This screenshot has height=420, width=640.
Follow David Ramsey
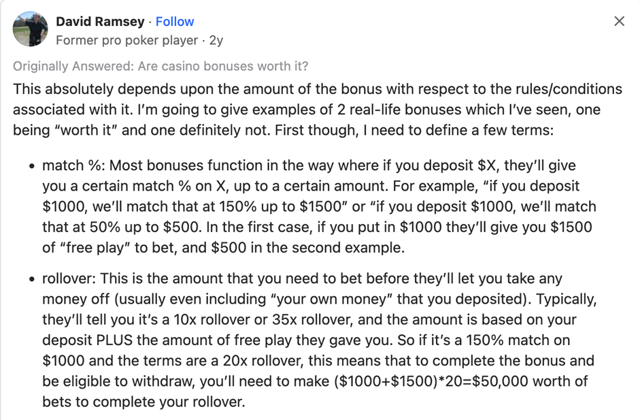pyautogui.click(x=175, y=22)
